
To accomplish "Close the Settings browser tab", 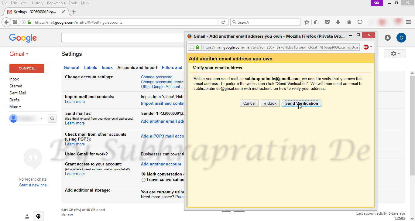I will 63,12.
